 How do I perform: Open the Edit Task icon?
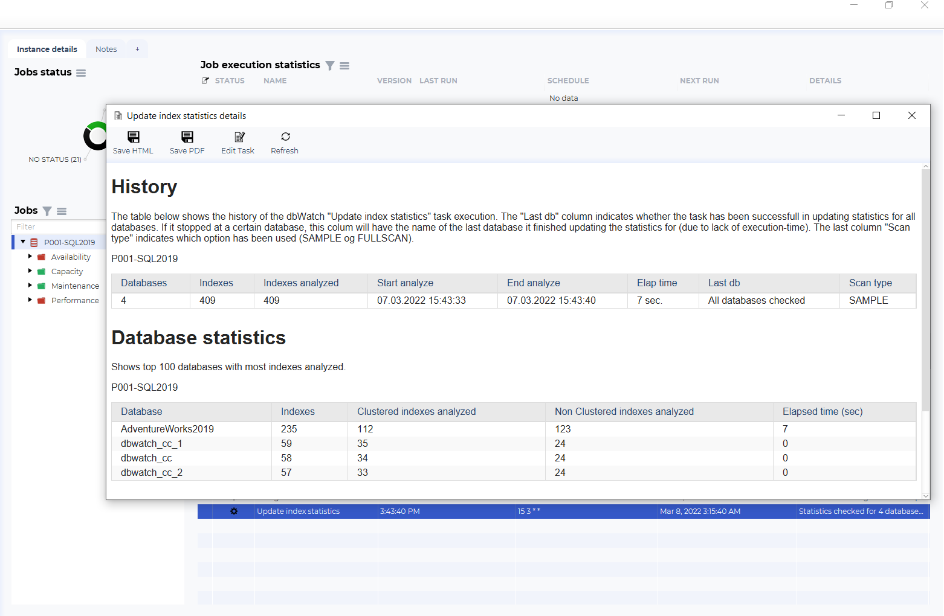(238, 142)
